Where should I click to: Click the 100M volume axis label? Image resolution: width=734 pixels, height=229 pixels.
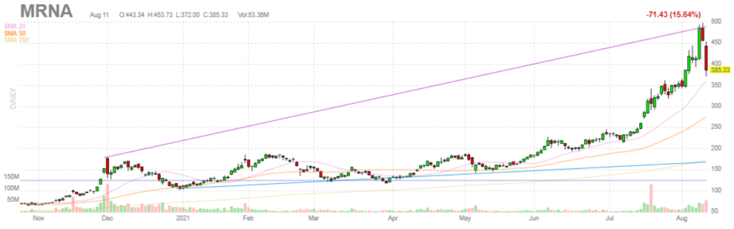pos(12,189)
